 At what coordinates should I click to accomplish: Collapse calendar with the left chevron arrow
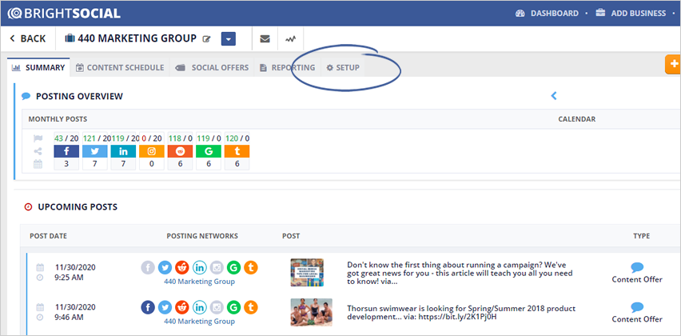[x=553, y=96]
